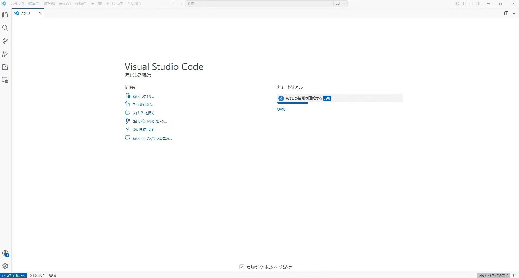Click the forwarded ports status item

click(x=52, y=276)
